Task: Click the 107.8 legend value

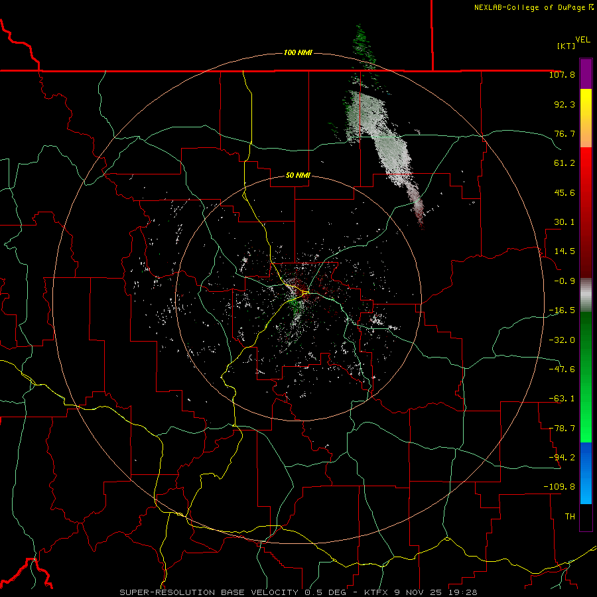Action: pos(562,74)
